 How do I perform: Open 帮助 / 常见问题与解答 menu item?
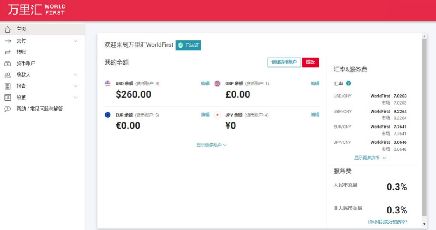coord(42,109)
